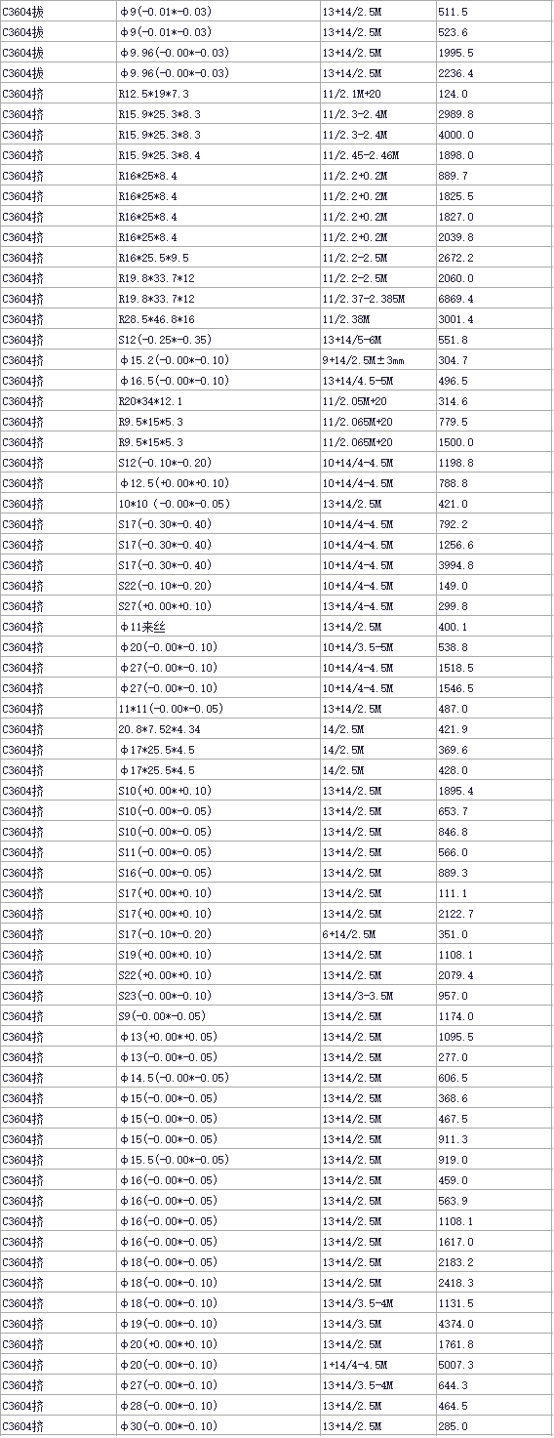Viewport: 554px width, 1438px height.
Task: Select the length cell 11/2.37-2.385M
Action: 376,299
